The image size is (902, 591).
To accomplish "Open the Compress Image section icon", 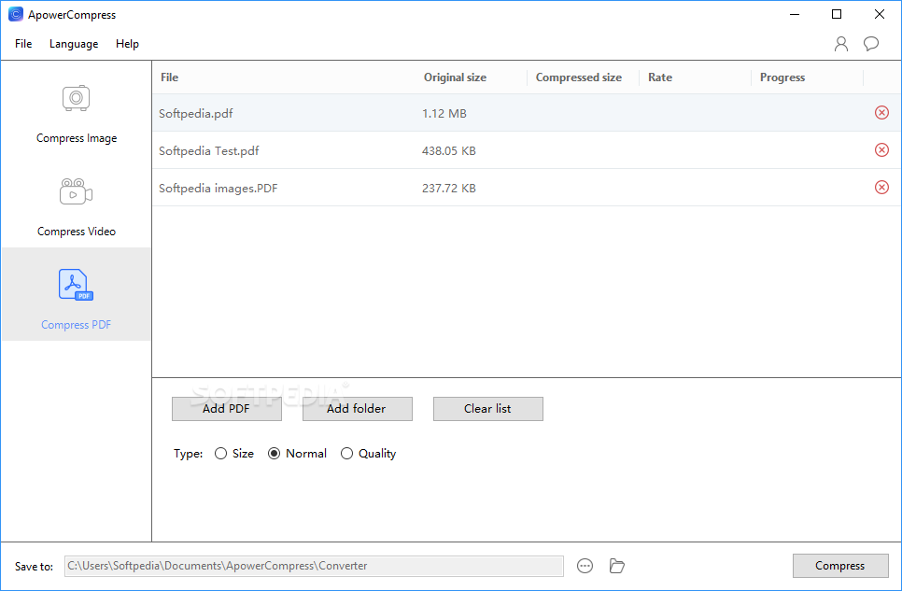I will point(76,98).
